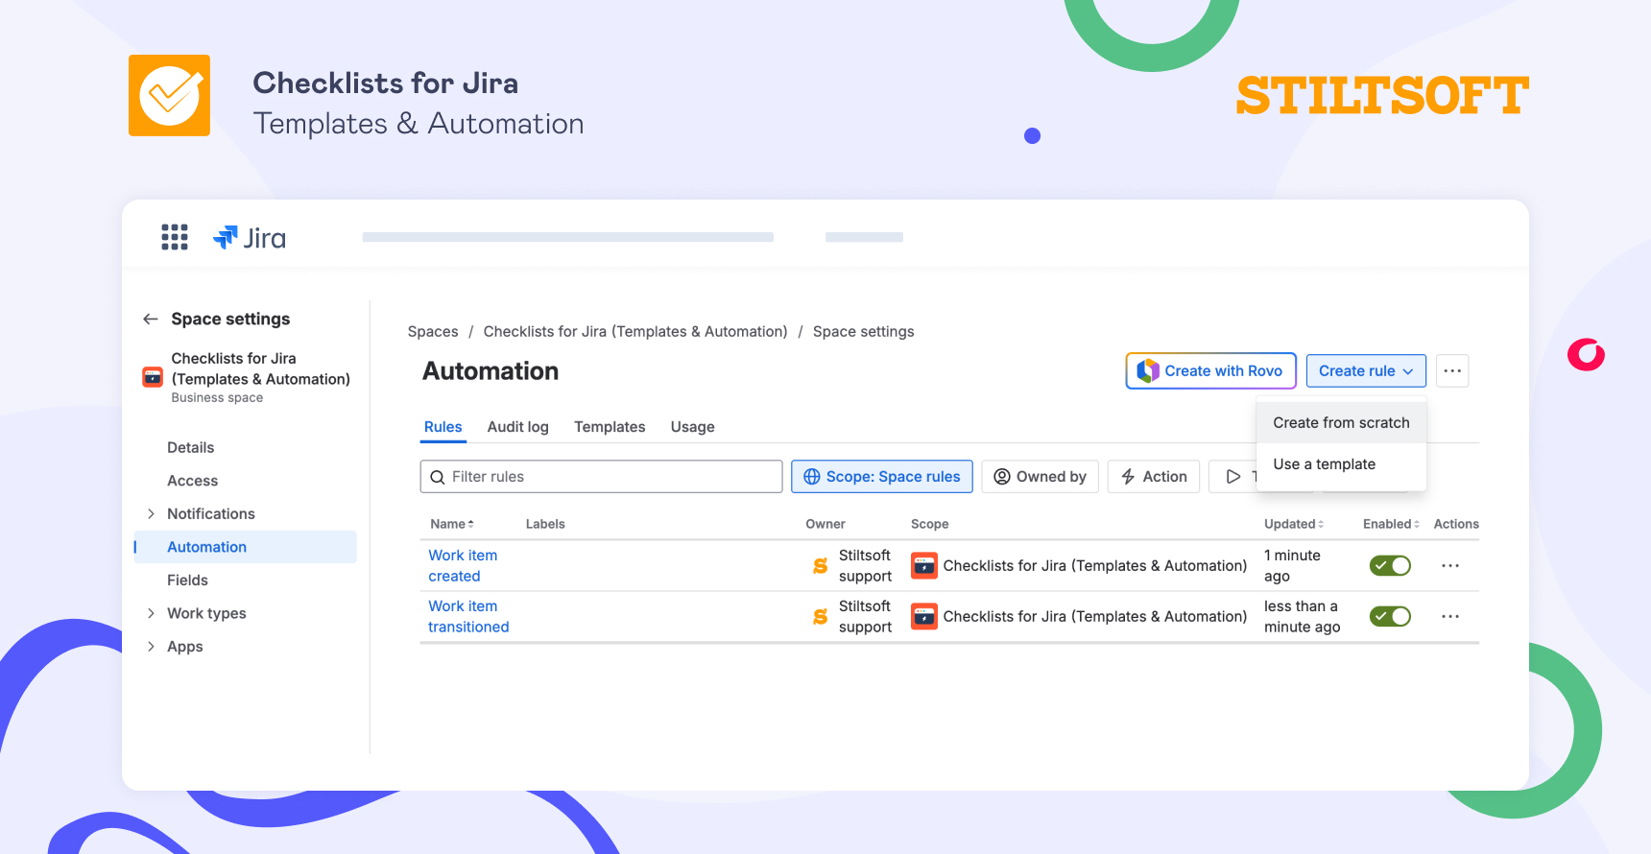Open the Work item transitioned rule

(468, 617)
